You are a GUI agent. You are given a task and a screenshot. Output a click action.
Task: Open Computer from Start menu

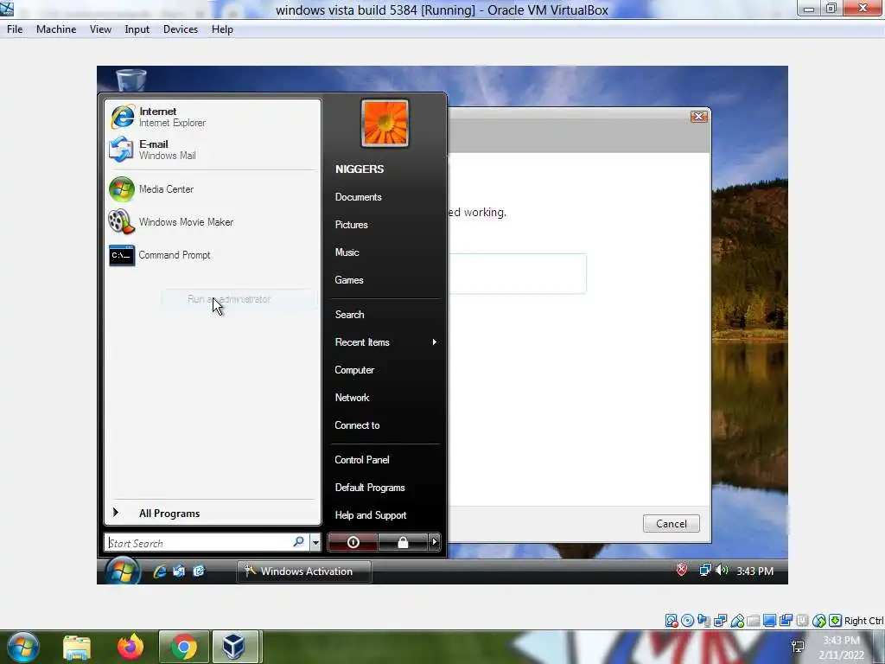354,370
